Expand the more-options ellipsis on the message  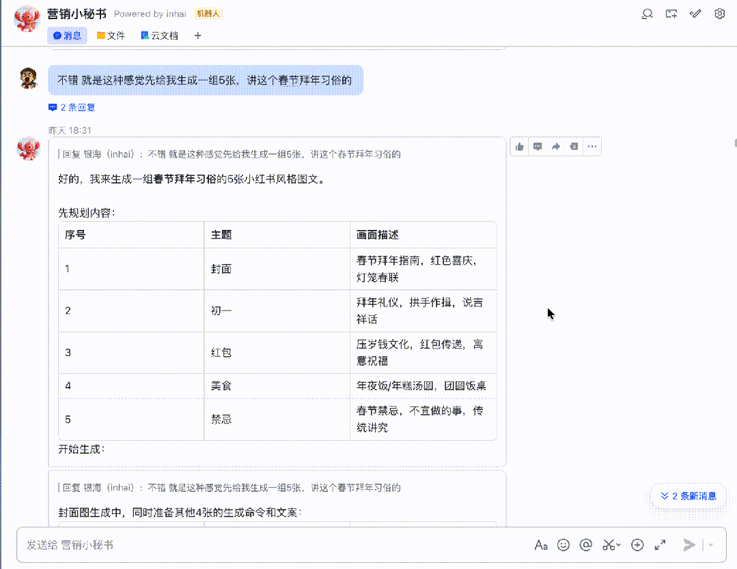(592, 146)
